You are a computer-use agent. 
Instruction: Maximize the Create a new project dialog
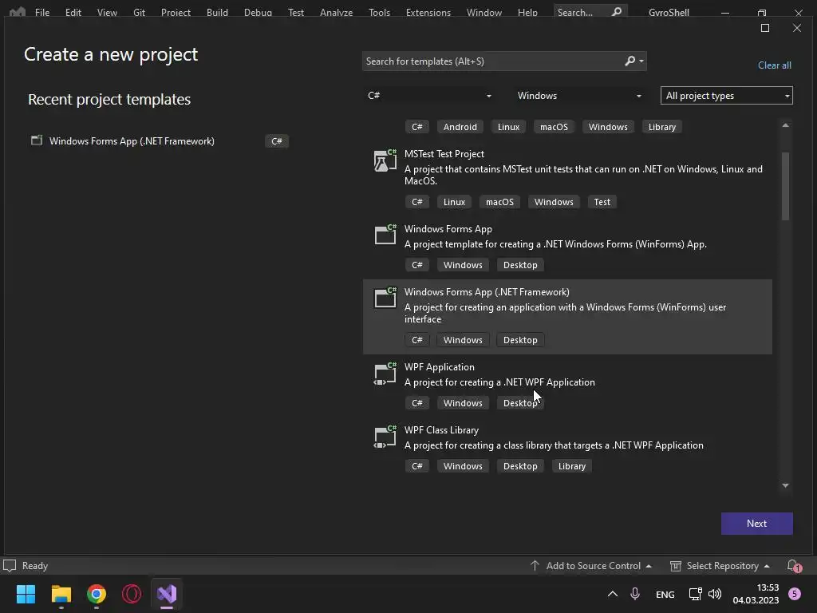pos(765,28)
